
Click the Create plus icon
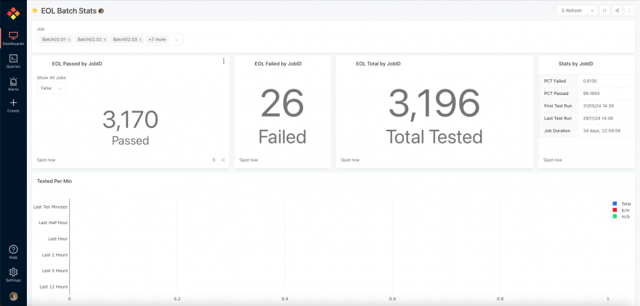click(x=13, y=106)
